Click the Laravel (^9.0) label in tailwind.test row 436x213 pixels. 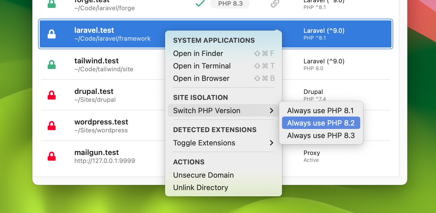point(324,61)
